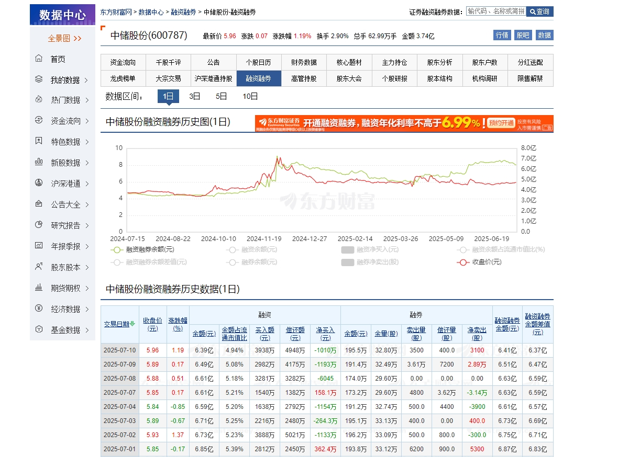Toggle the 收盘价(元) legend series
This screenshot has width=629, height=457.
tap(479, 262)
